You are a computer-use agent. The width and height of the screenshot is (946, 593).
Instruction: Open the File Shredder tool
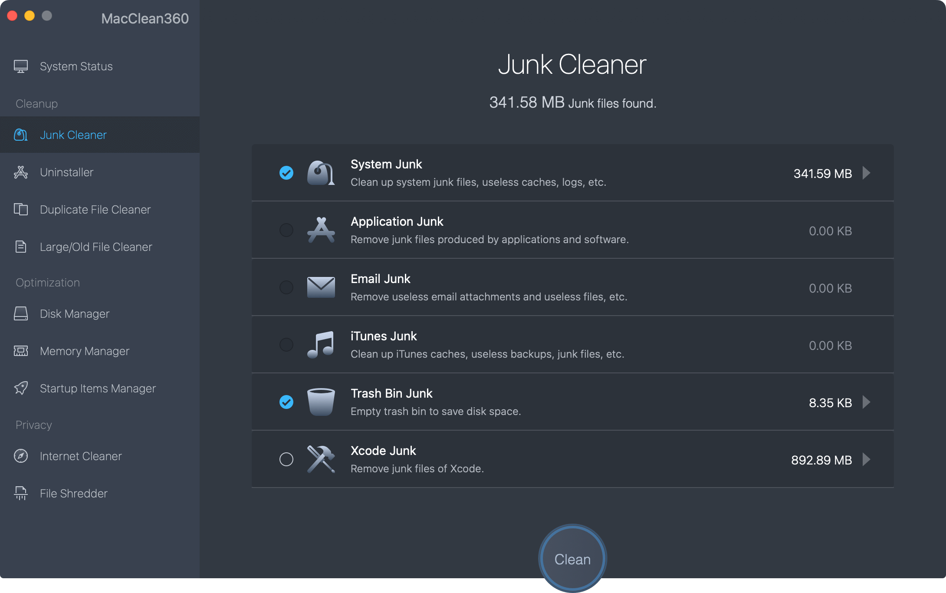[x=73, y=493]
